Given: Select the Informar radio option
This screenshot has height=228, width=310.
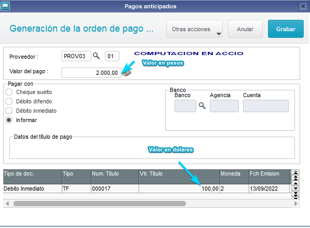Looking at the screenshot, I should pyautogui.click(x=9, y=120).
